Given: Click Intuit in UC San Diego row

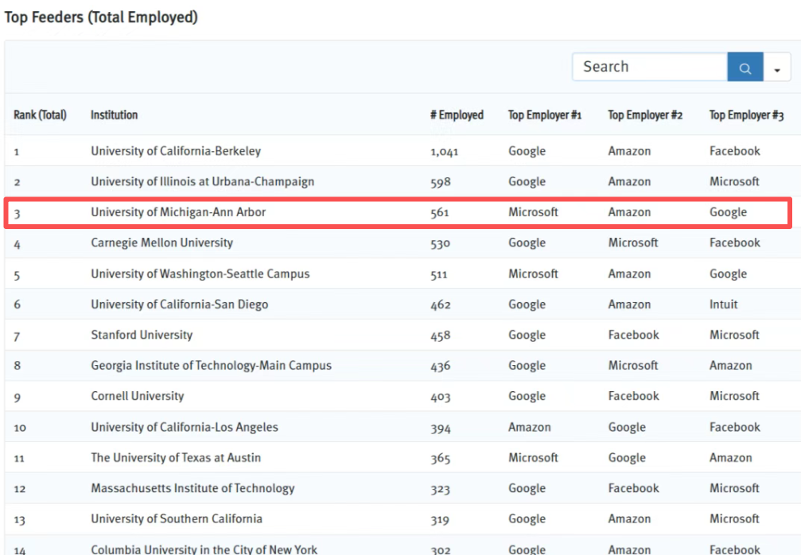Looking at the screenshot, I should (x=723, y=305).
